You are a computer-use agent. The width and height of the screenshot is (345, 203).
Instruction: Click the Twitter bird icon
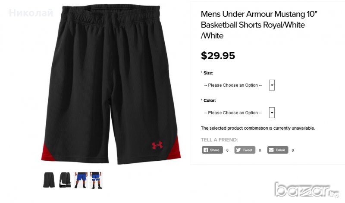[x=238, y=150]
